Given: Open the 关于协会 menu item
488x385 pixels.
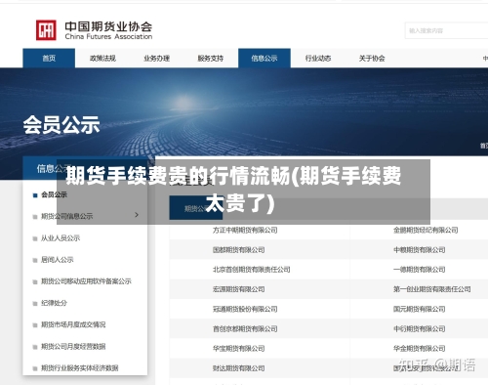Looking at the screenshot, I should [x=372, y=59].
